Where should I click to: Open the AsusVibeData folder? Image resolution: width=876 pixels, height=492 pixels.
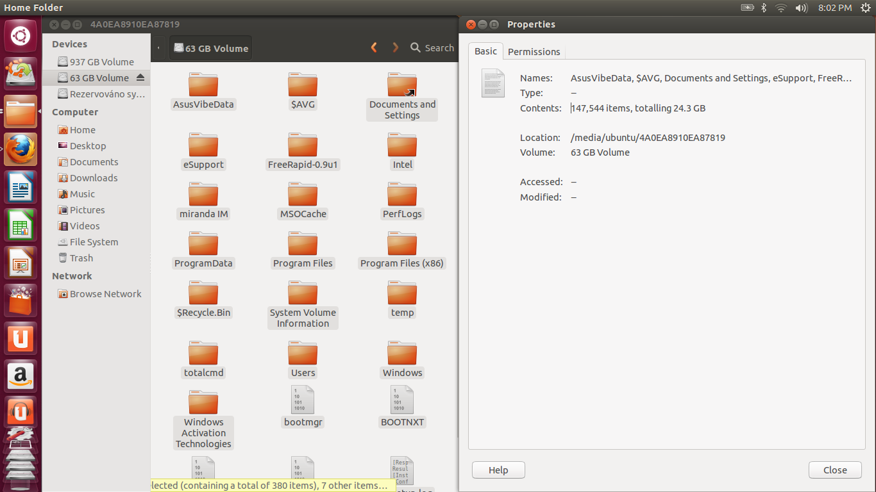point(203,92)
